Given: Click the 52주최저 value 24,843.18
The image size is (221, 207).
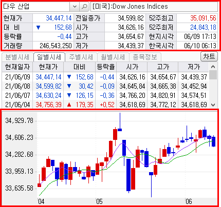Looking at the screenshot, I should (x=203, y=27).
